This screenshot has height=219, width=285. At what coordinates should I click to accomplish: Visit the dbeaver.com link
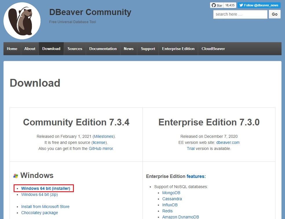point(228,142)
